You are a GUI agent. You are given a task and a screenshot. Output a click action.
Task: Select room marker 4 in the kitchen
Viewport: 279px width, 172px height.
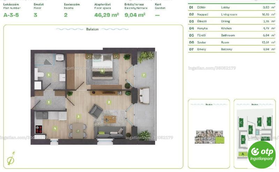click(55, 128)
